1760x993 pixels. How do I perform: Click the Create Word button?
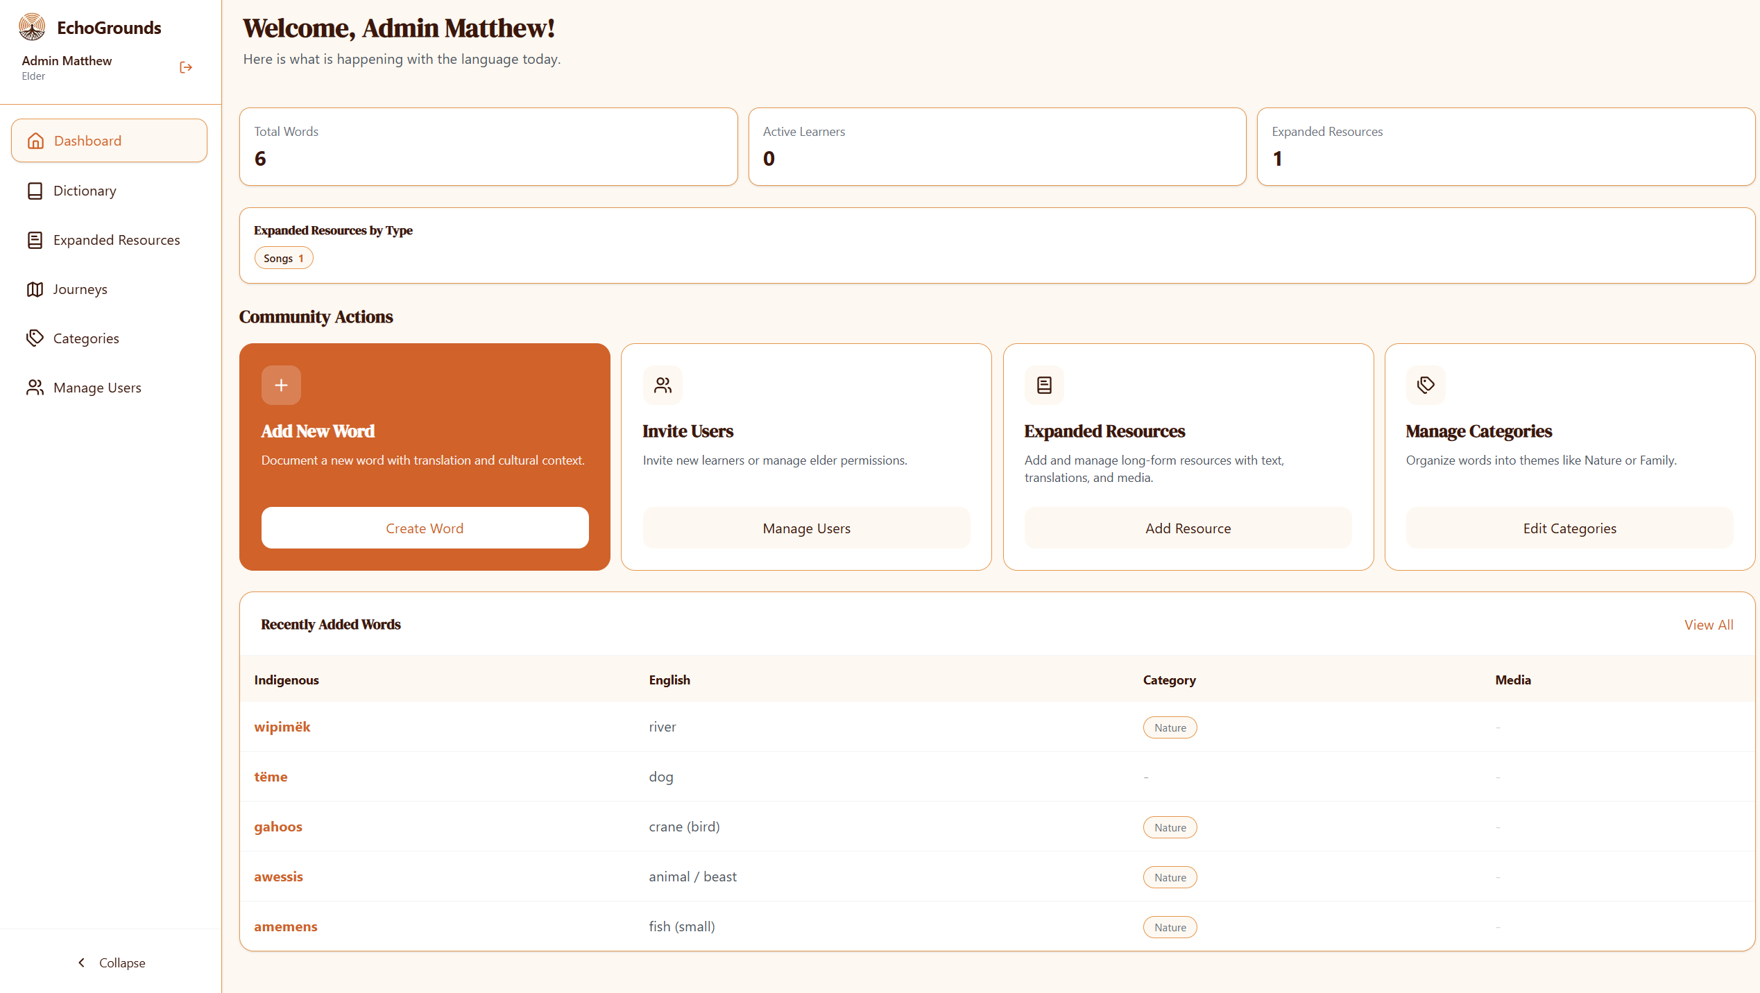tap(424, 528)
